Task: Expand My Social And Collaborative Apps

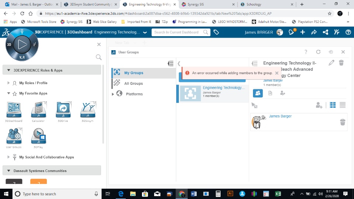Action: tap(8, 157)
